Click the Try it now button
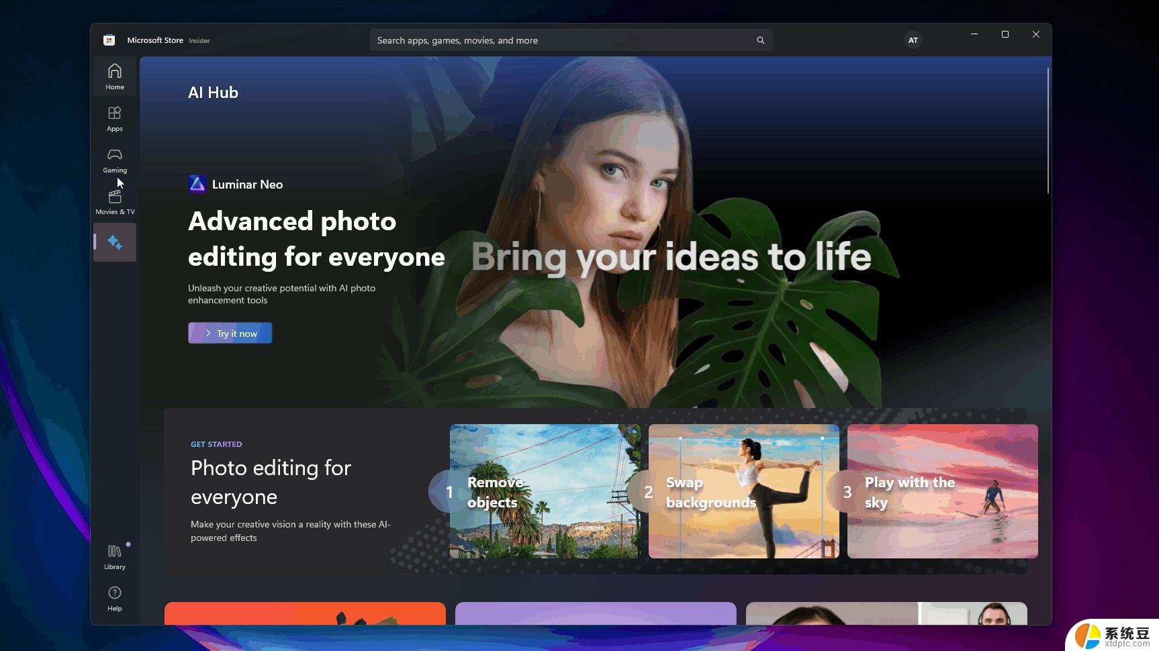The image size is (1159, 651). click(230, 333)
